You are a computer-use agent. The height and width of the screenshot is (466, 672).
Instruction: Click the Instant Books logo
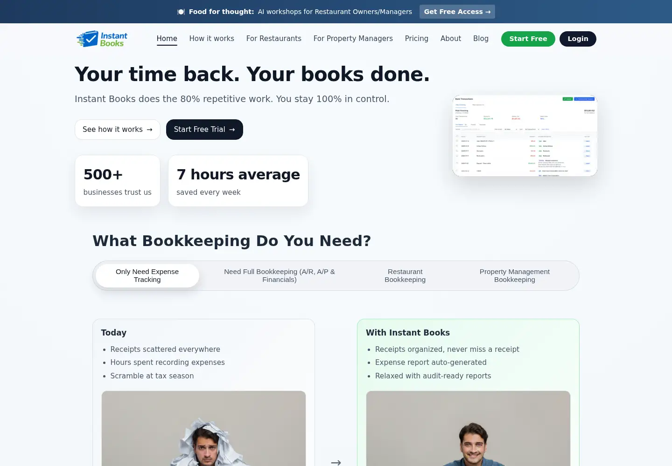pyautogui.click(x=102, y=39)
